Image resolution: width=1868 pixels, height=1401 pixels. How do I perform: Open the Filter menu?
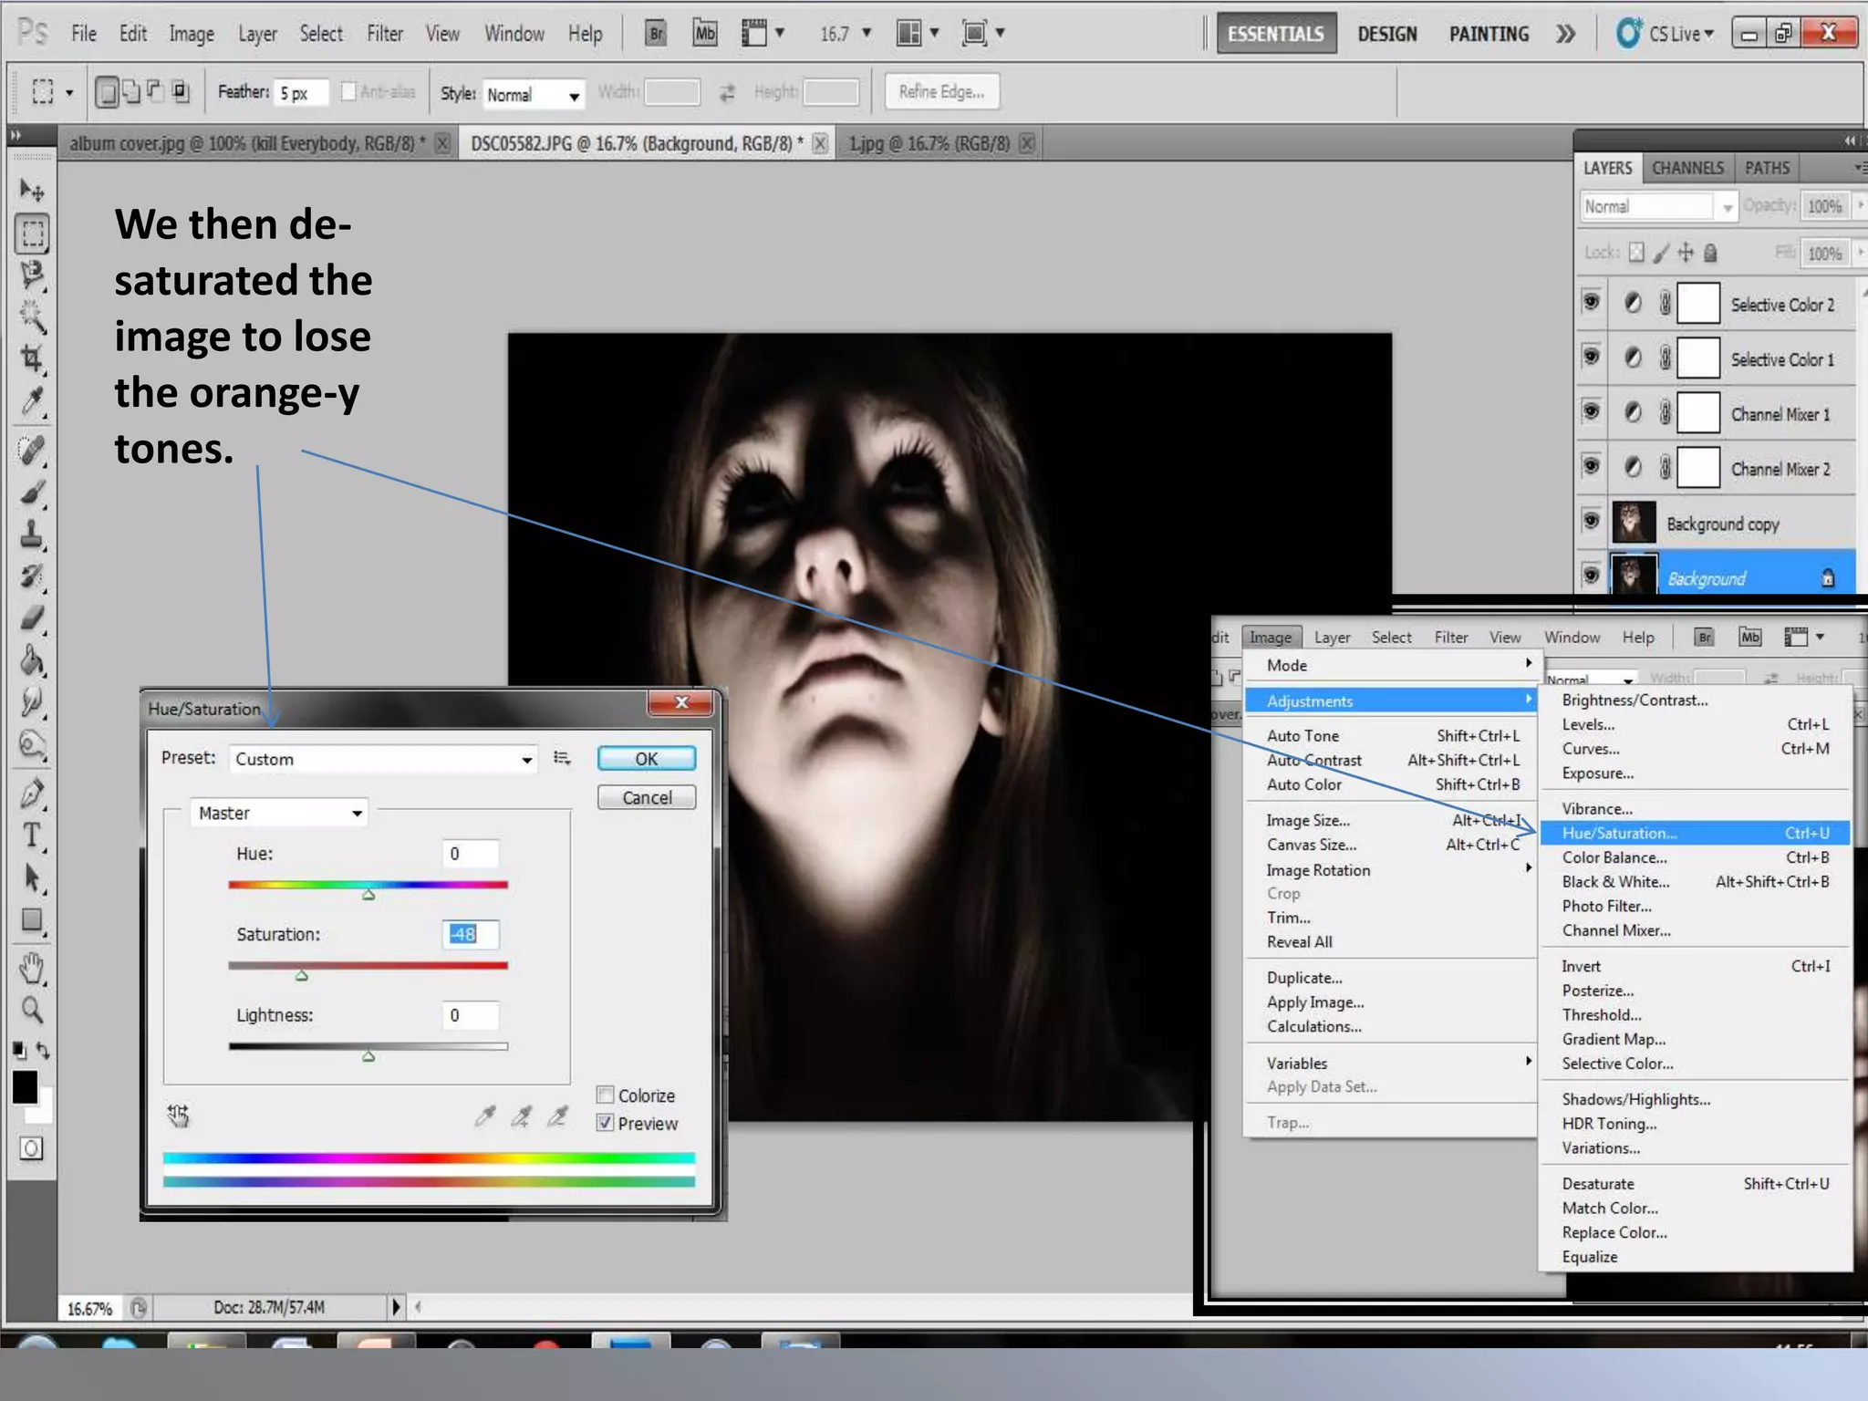point(384,34)
